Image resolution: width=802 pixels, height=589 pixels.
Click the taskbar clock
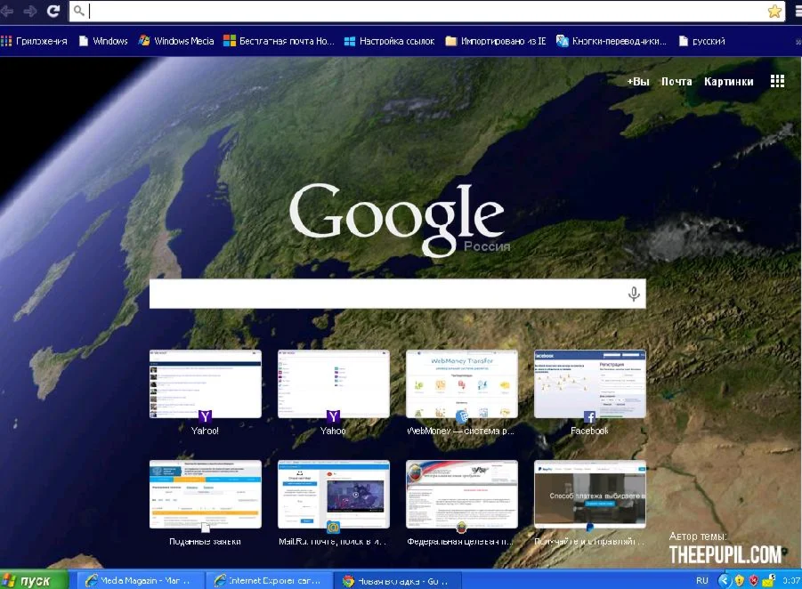[x=790, y=580]
